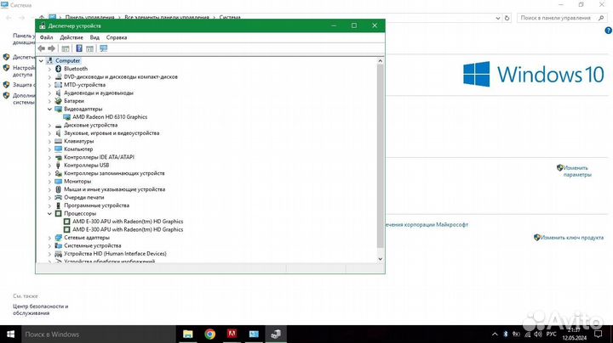This screenshot has width=613, height=343.
Task: Click the taskbar clock showing 21:37
Action: (x=575, y=334)
